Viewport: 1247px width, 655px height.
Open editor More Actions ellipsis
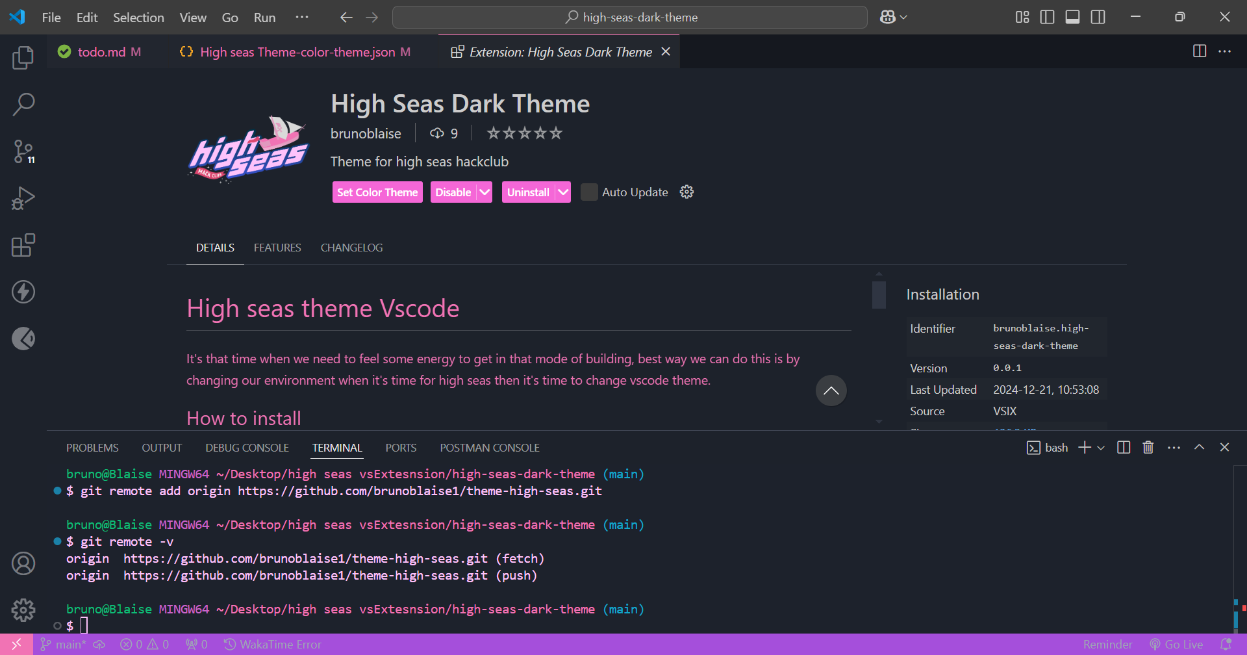tap(1225, 51)
